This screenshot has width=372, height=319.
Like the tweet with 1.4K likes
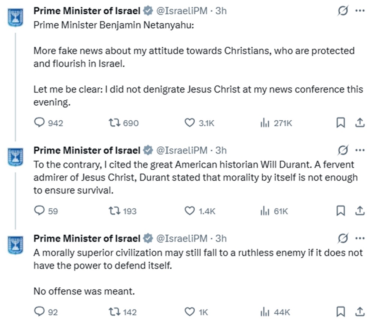click(x=190, y=211)
